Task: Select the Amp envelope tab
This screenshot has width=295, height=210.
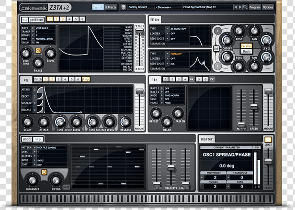Action: pos(86,79)
